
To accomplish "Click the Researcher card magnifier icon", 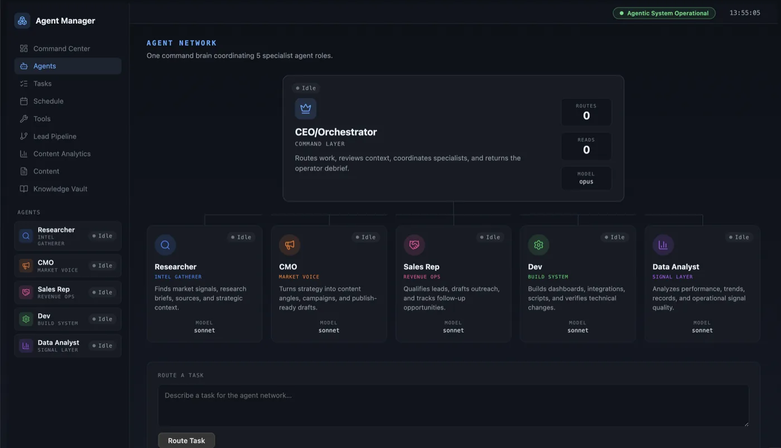I will 165,245.
